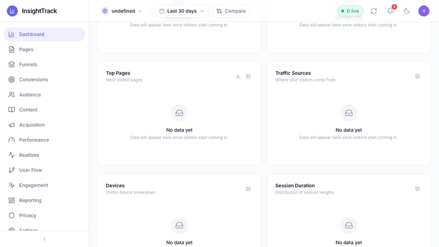The height and width of the screenshot is (247, 439).
Task: Go to the Performance page
Action: (x=44, y=140)
